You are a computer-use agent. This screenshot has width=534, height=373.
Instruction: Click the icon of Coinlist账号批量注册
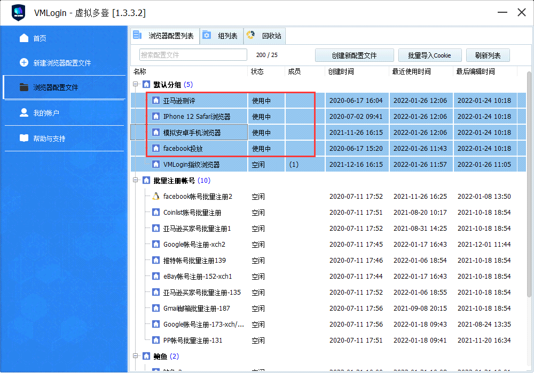pos(156,212)
